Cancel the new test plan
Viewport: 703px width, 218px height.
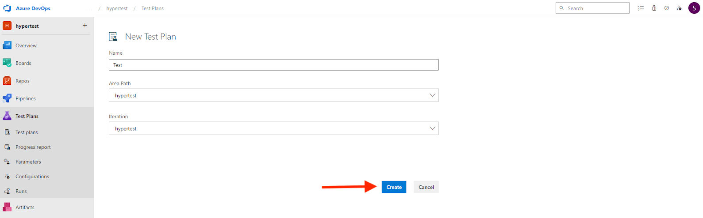pyautogui.click(x=426, y=187)
